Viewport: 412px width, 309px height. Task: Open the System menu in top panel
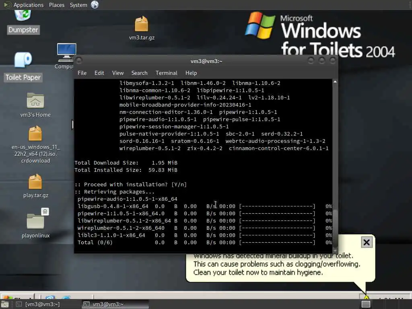78,5
